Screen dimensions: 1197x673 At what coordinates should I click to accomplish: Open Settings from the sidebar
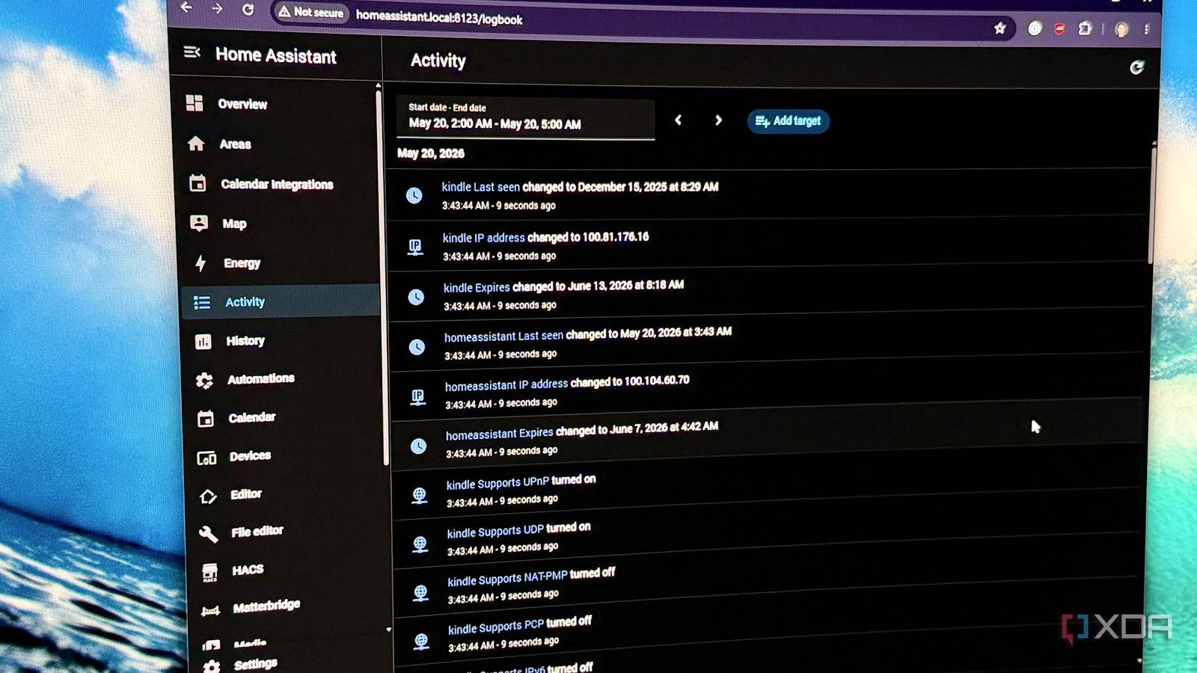[255, 663]
